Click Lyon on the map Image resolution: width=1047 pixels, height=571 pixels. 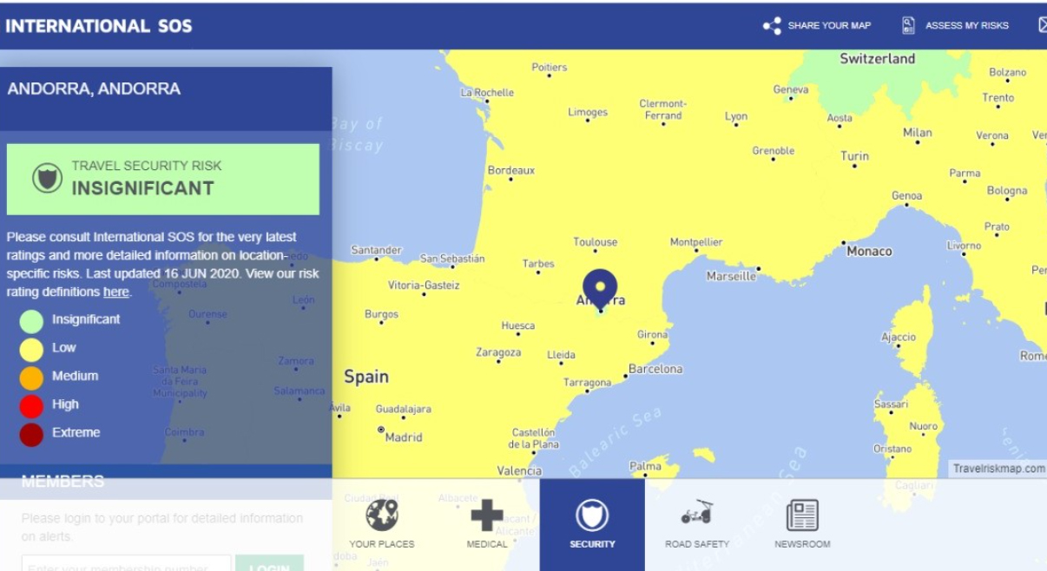736,116
